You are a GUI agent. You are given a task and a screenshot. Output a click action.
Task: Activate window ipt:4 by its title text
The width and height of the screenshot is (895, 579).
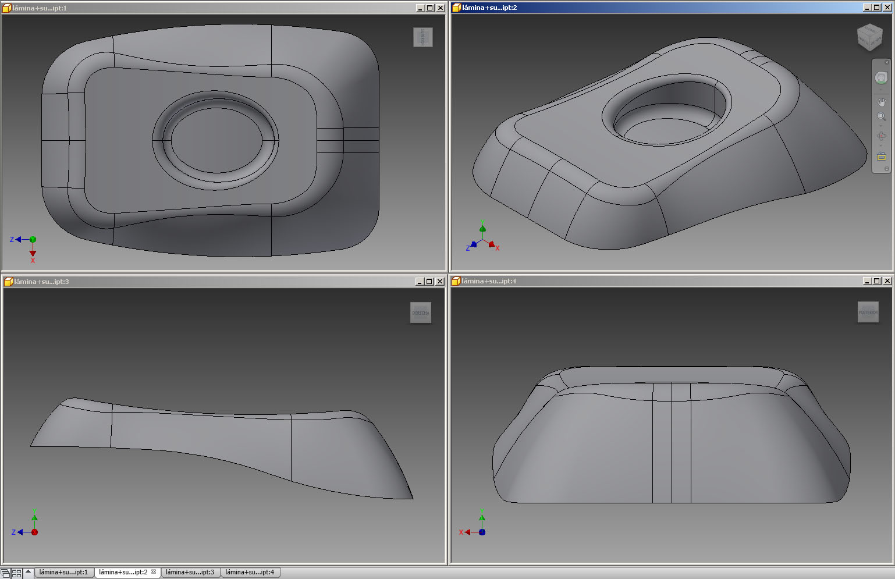click(x=489, y=281)
